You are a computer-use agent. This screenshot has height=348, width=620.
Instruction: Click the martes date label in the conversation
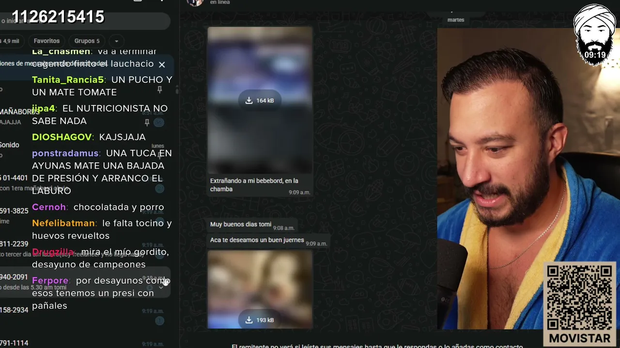pyautogui.click(x=456, y=20)
